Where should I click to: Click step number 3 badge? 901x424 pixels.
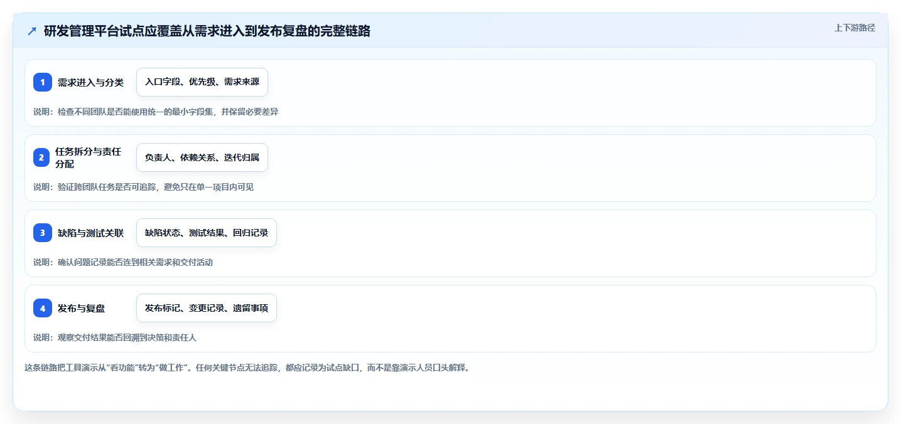43,233
